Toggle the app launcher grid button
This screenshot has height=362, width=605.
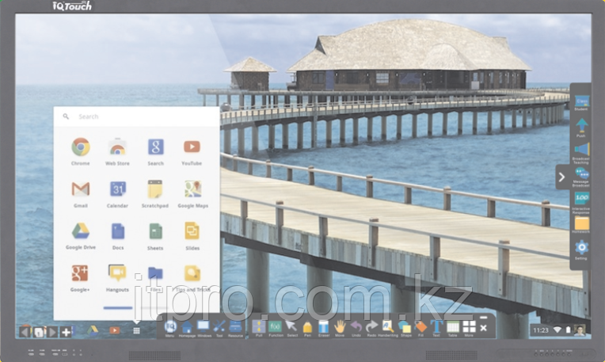(136, 331)
